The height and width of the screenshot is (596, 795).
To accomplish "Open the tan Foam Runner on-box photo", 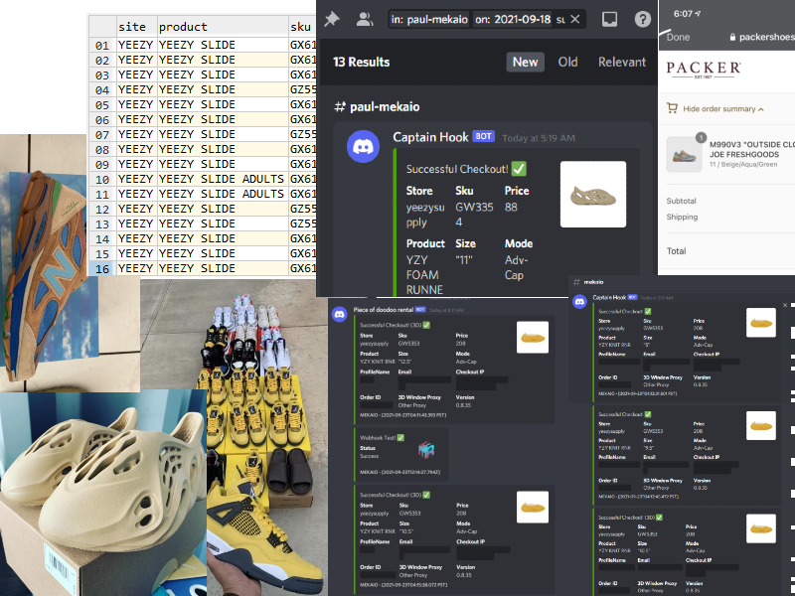I will [103, 494].
